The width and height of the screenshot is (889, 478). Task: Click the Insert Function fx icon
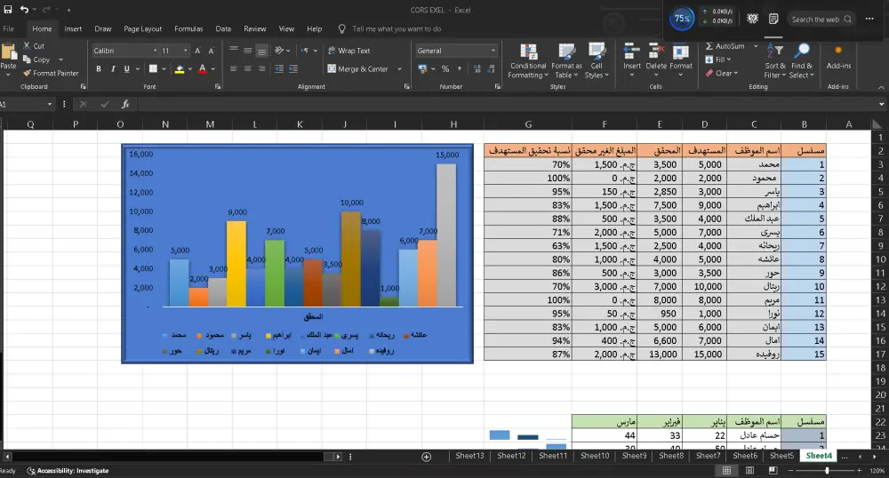[125, 104]
